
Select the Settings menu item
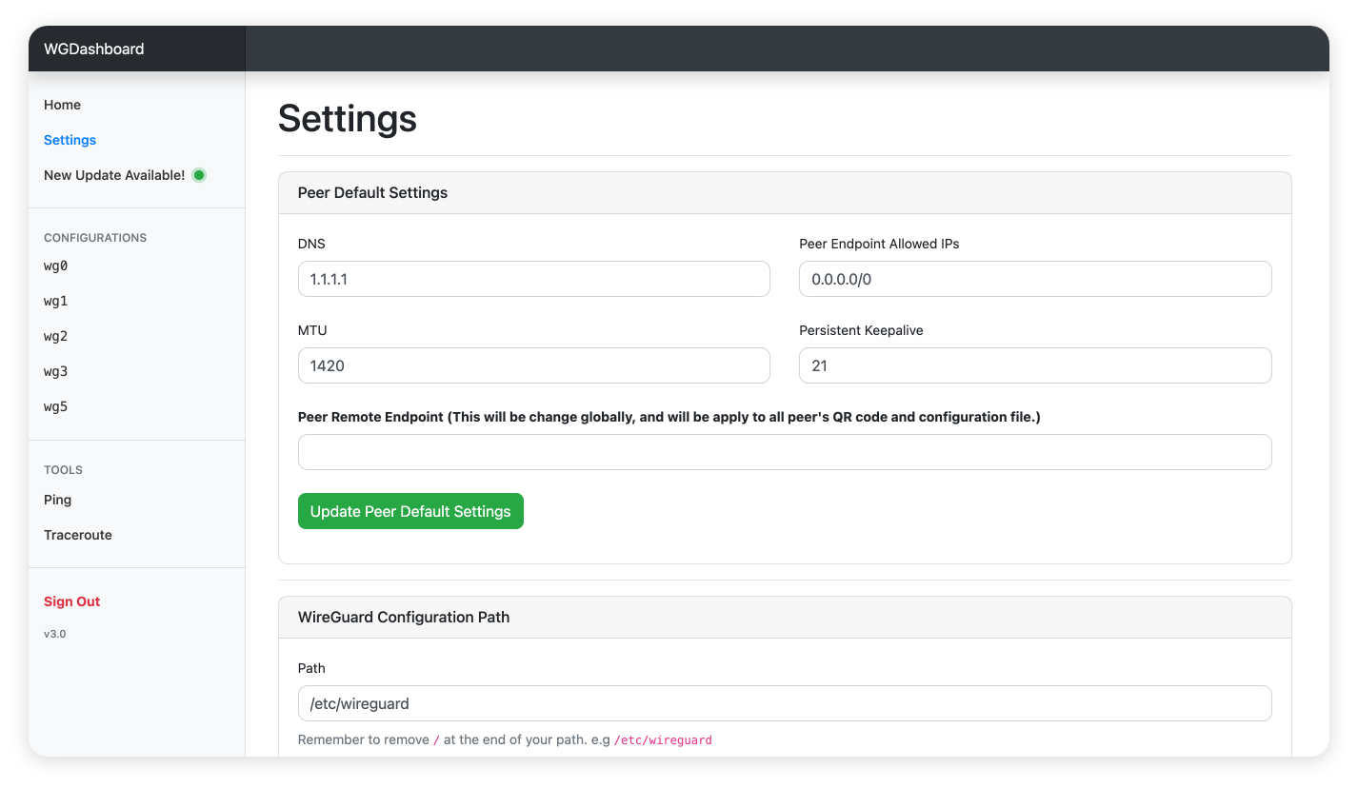70,140
